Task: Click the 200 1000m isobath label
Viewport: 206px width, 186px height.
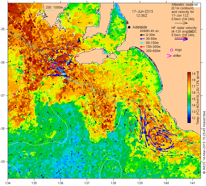Action: click(x=54, y=7)
